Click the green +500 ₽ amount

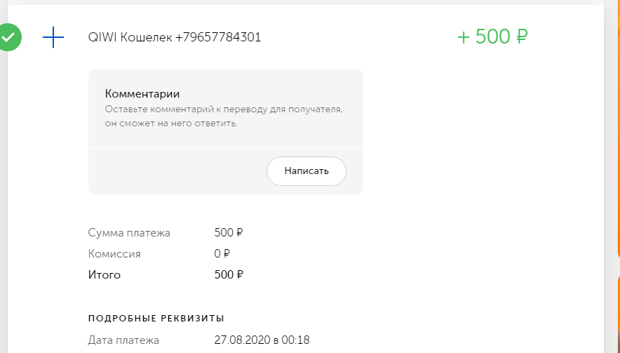point(492,37)
